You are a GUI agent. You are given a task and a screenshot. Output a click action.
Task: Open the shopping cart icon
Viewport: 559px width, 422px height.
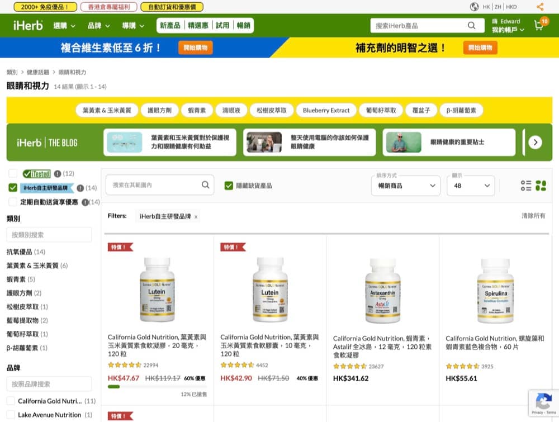point(539,25)
